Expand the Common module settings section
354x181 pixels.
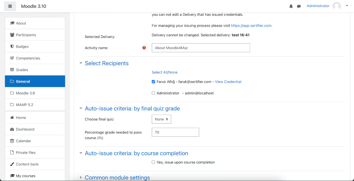pyautogui.click(x=81, y=177)
